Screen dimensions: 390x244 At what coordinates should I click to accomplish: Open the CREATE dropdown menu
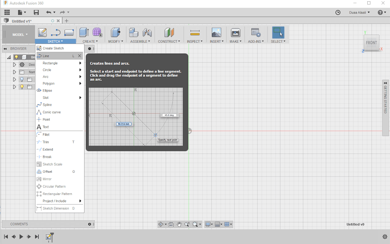coord(90,41)
